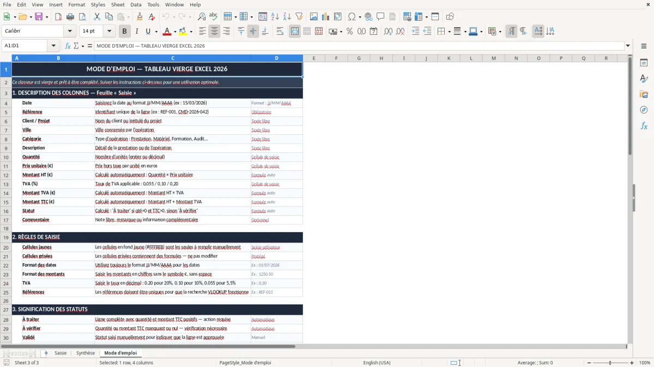Image resolution: width=654 pixels, height=367 pixels.
Task: Open sidebar Styles panel icon
Action: [644, 78]
